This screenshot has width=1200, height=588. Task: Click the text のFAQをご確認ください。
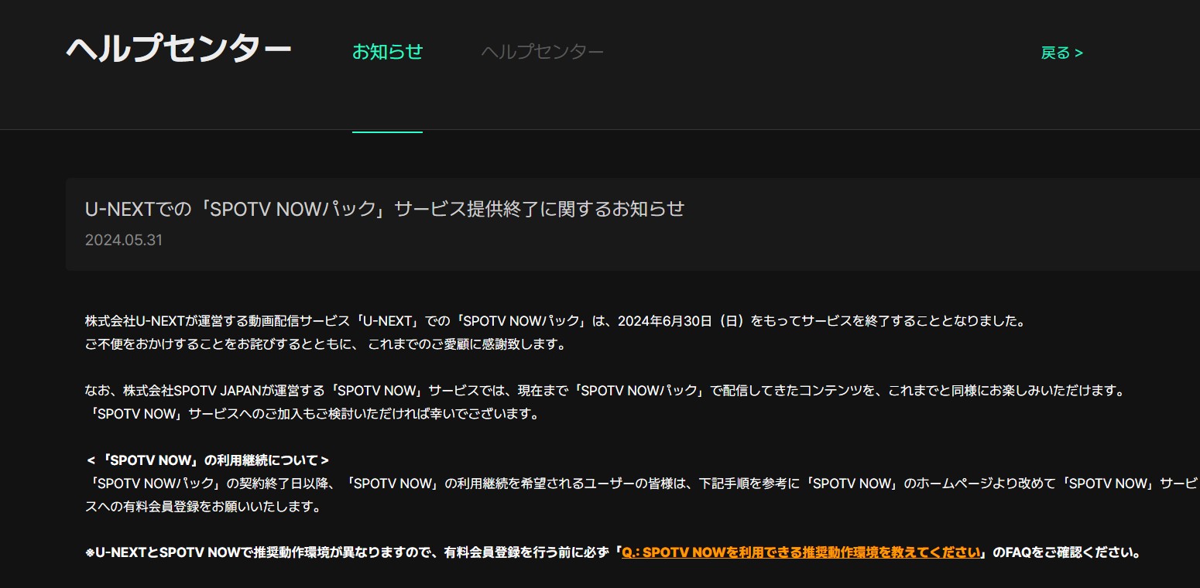(1067, 552)
